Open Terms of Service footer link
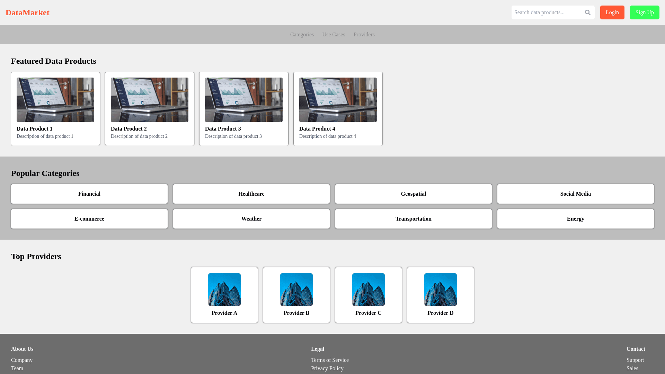Image resolution: width=665 pixels, height=374 pixels. tap(330, 360)
